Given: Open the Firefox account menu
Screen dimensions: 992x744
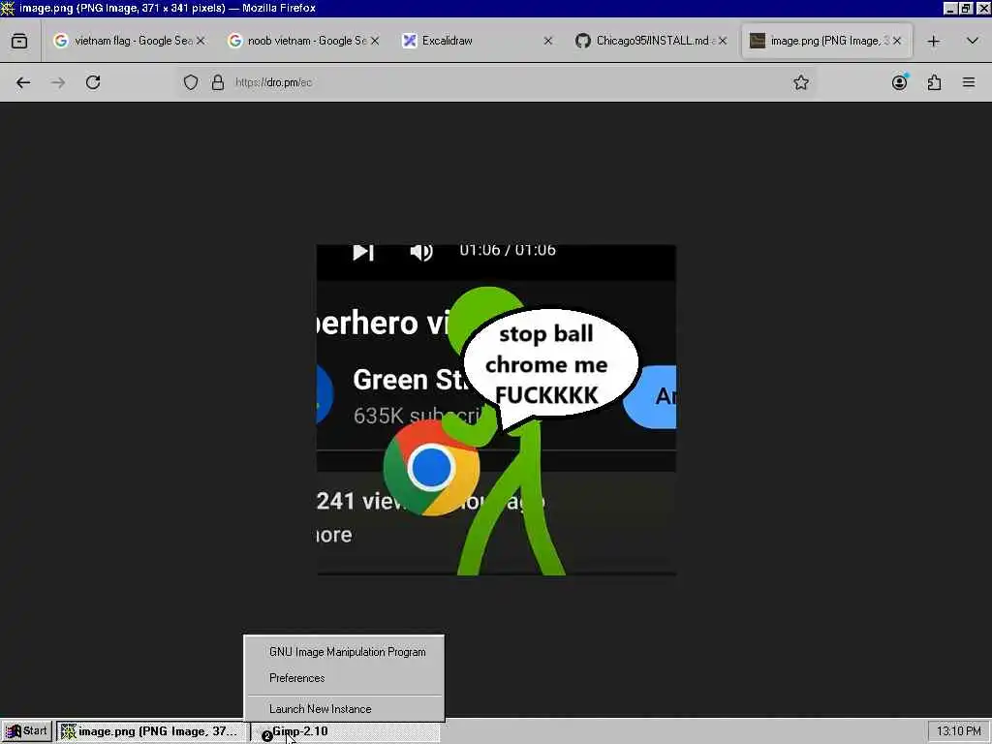Looking at the screenshot, I should [x=900, y=82].
